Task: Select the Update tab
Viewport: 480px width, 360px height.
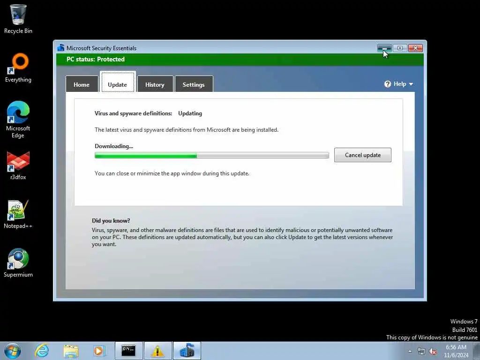Action: point(118,82)
